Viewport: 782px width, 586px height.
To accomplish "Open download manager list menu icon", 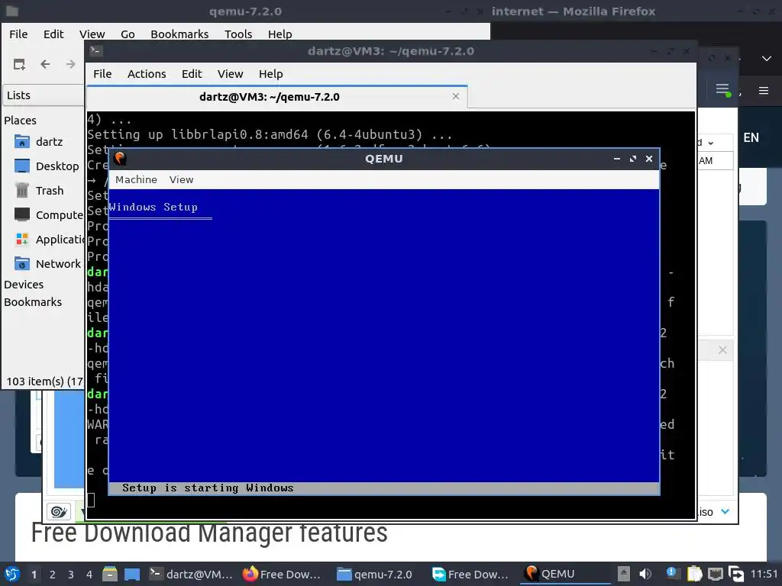I will [722, 90].
